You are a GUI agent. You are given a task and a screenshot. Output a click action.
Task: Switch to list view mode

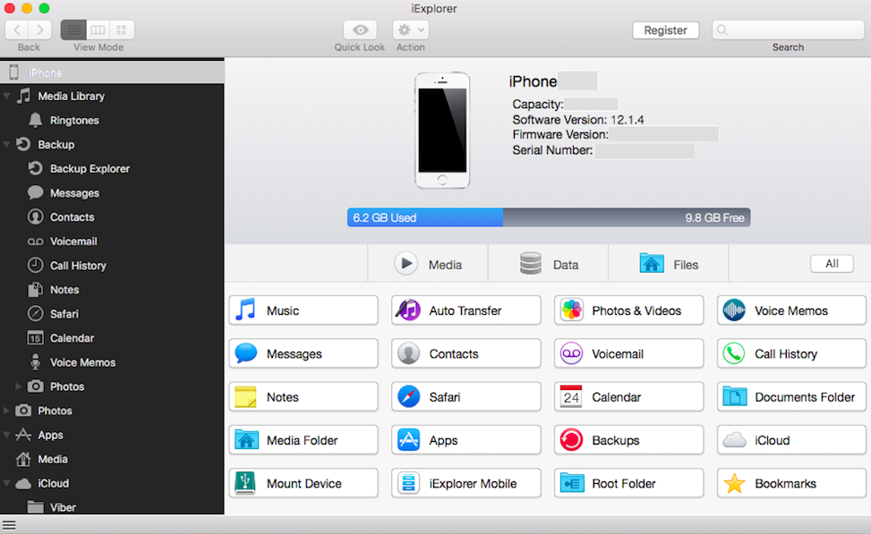(x=73, y=30)
